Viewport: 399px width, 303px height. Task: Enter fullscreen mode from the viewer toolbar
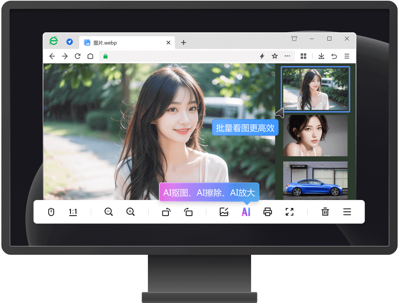point(289,212)
